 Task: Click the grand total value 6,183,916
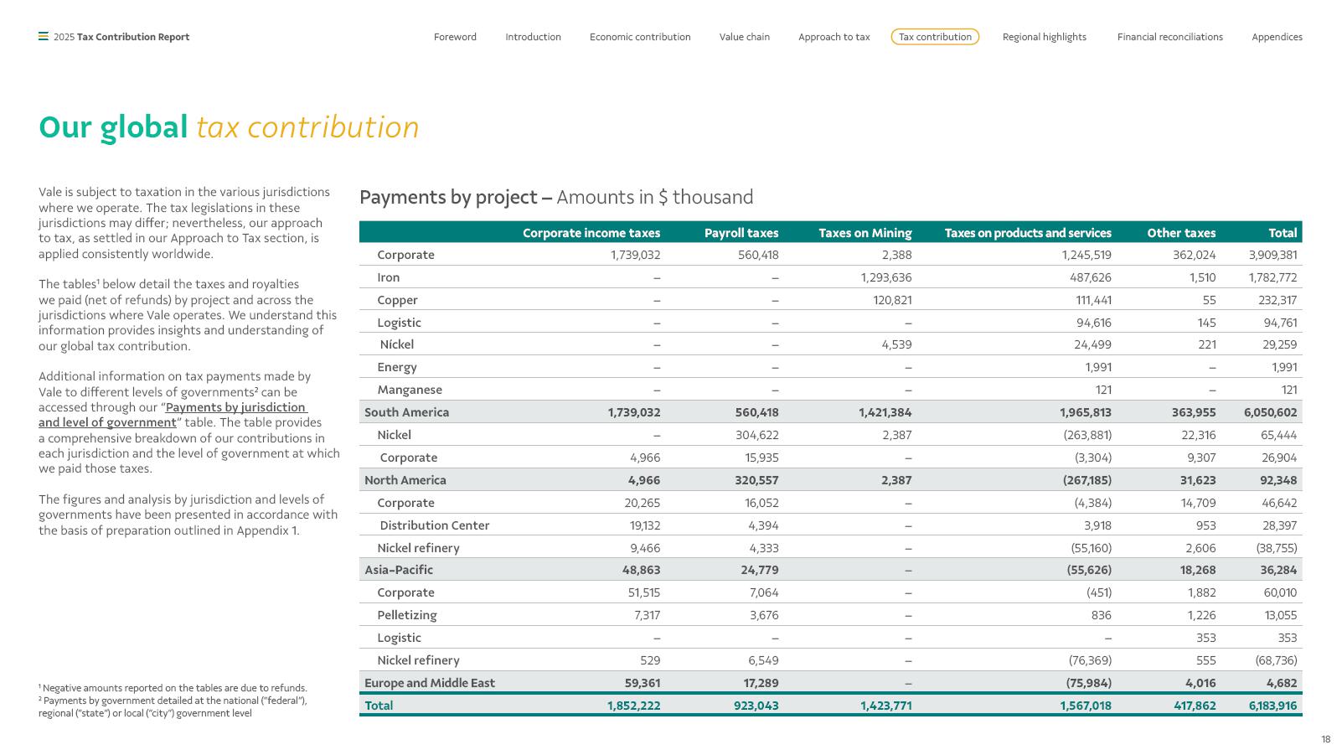(x=1272, y=706)
